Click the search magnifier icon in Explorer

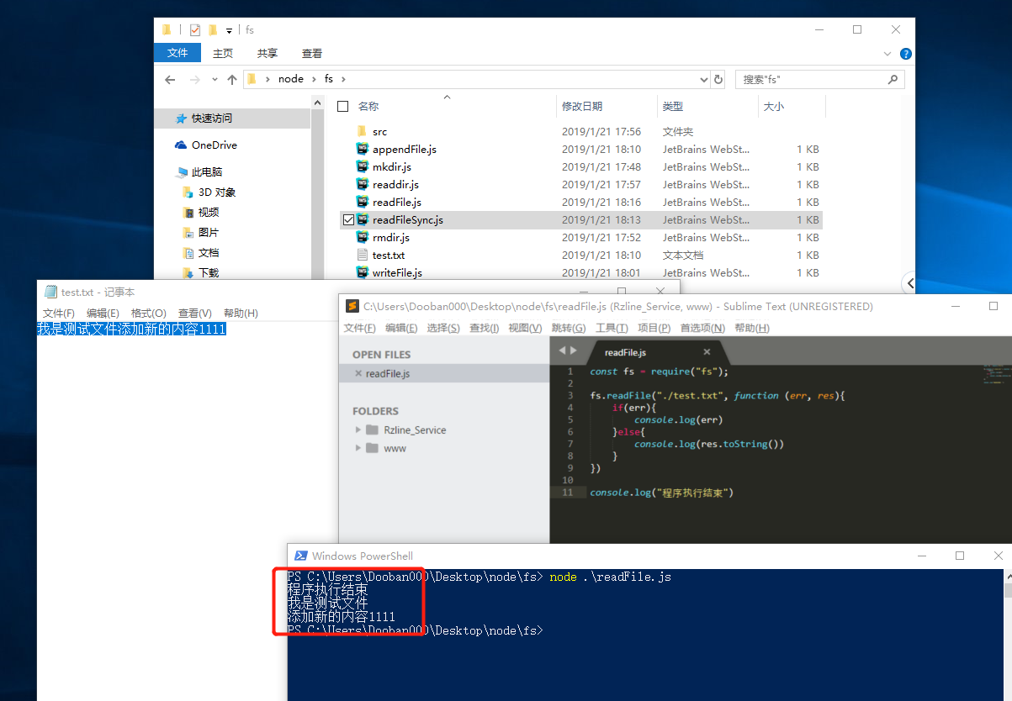893,79
